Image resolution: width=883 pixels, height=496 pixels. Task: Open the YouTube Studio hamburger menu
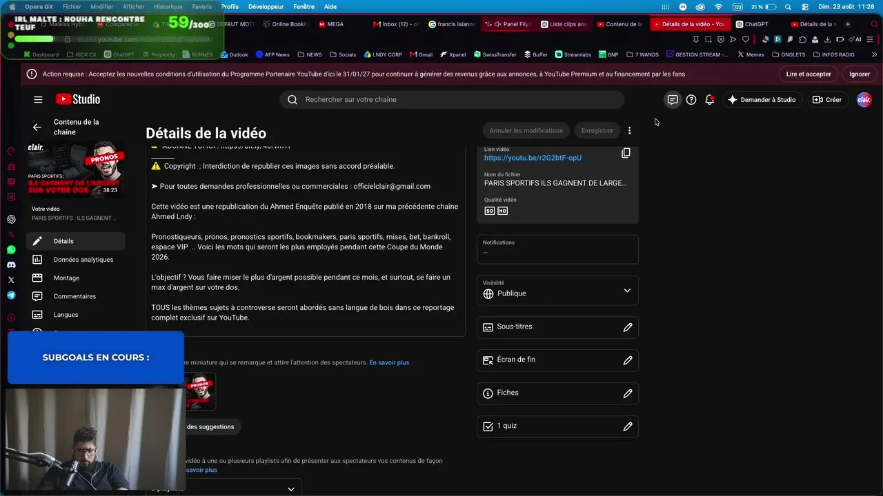click(x=38, y=100)
